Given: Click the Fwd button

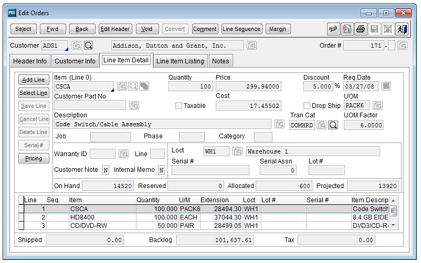Looking at the screenshot, I should (52, 29).
